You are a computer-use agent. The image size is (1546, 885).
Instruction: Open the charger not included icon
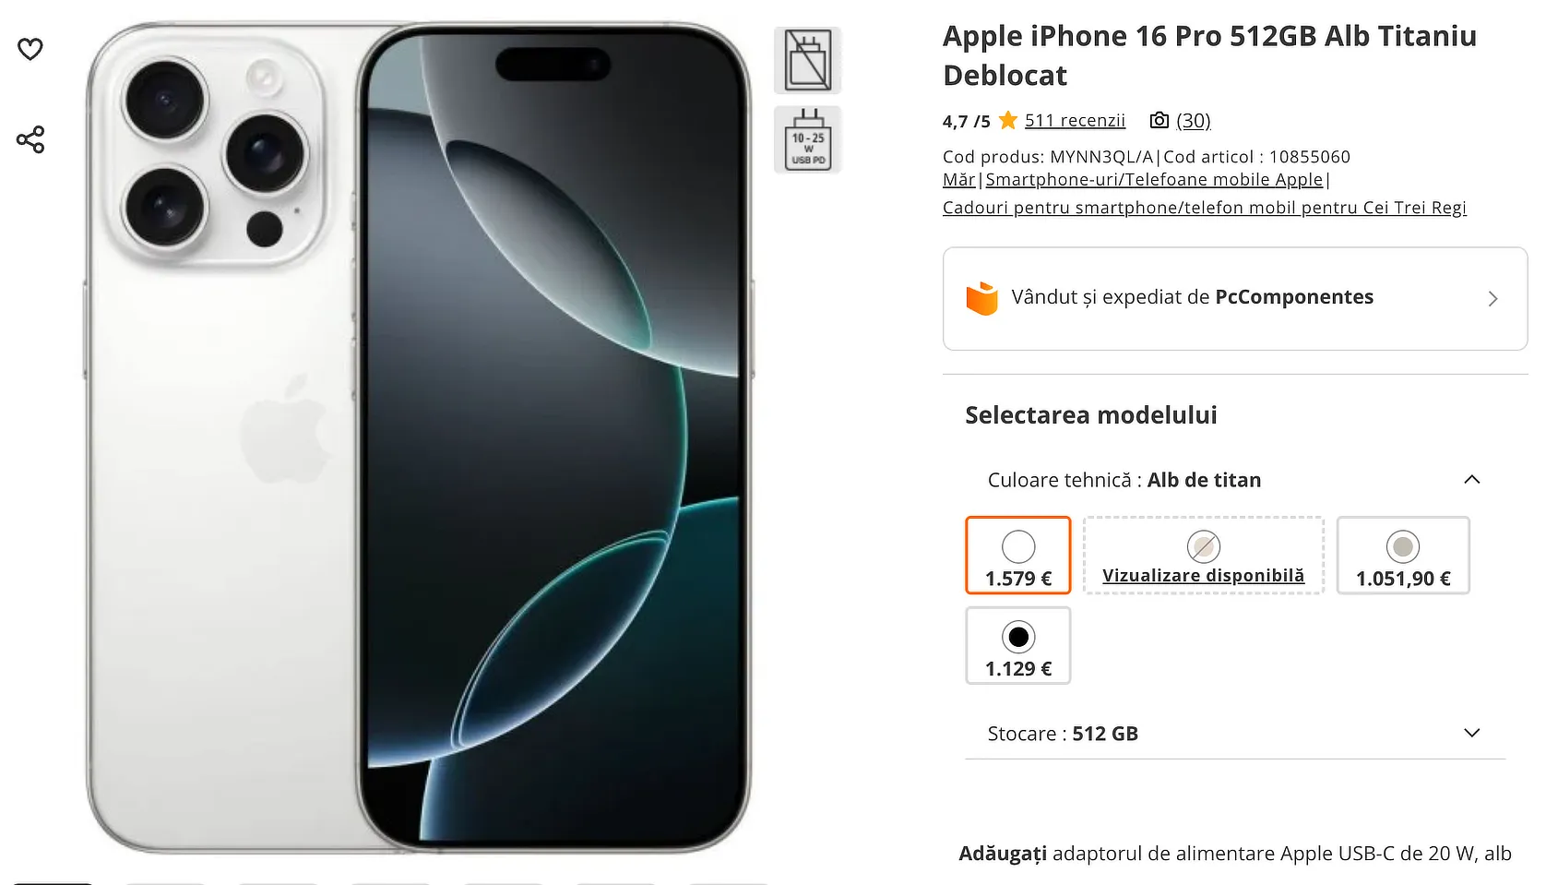click(x=808, y=60)
